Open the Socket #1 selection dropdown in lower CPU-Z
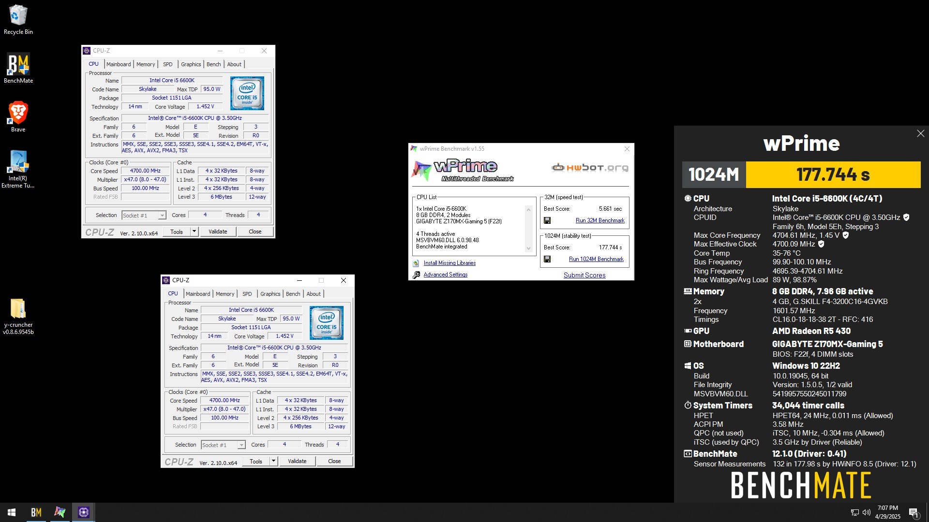This screenshot has height=522, width=929. (x=223, y=445)
